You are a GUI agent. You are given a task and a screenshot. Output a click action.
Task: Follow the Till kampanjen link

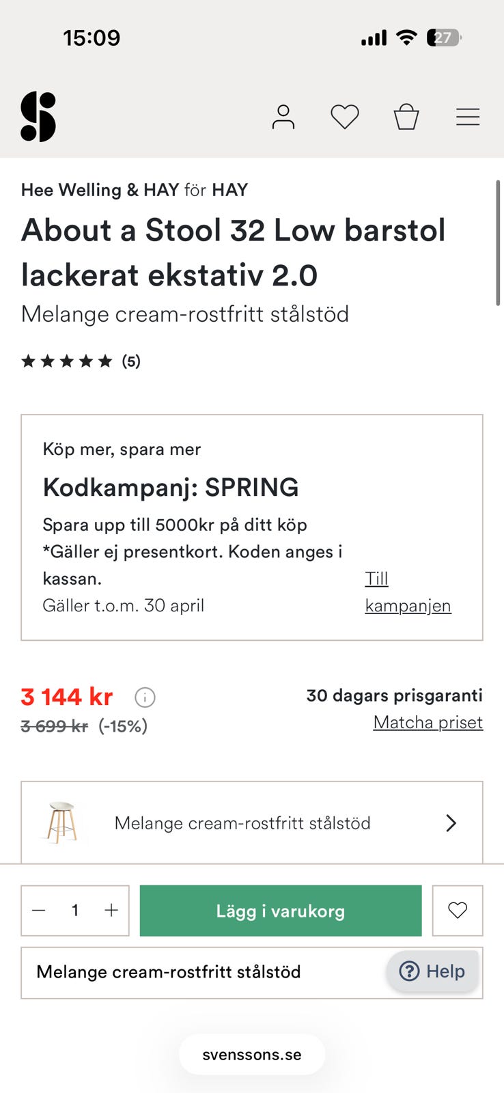(x=407, y=592)
